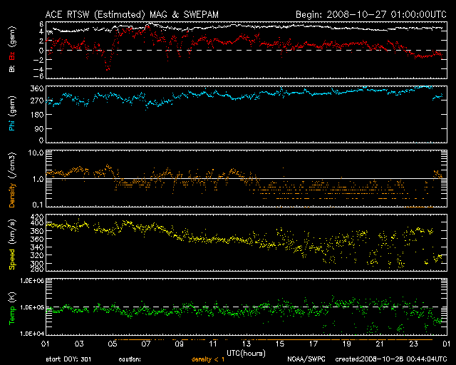Viewport: 456px width, 365px height.
Task: Click the orange Density (/cm3) axis label
Action: coord(12,180)
